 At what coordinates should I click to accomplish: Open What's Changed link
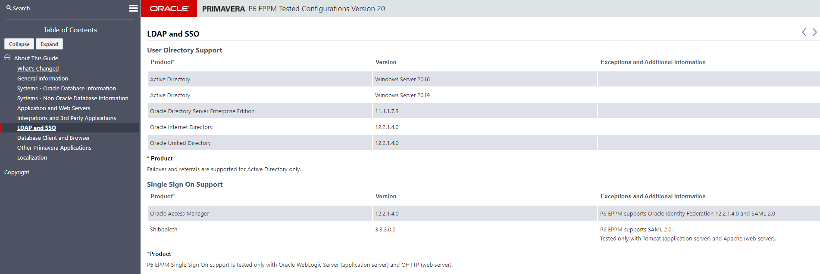[38, 68]
